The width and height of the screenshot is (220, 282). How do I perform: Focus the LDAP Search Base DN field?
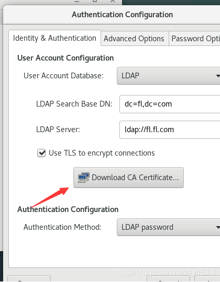(x=170, y=104)
